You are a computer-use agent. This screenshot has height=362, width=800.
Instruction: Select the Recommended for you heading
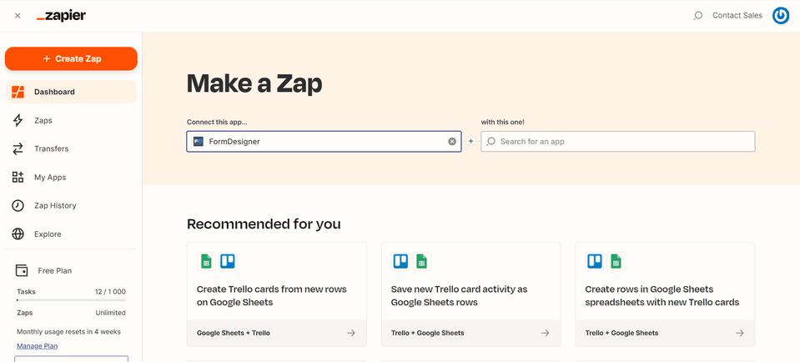click(264, 224)
